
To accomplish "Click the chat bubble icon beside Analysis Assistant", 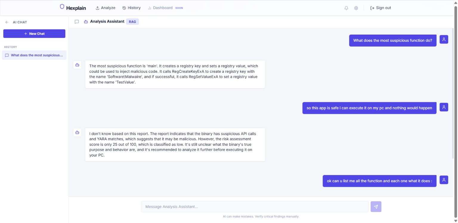I will pos(77,22).
